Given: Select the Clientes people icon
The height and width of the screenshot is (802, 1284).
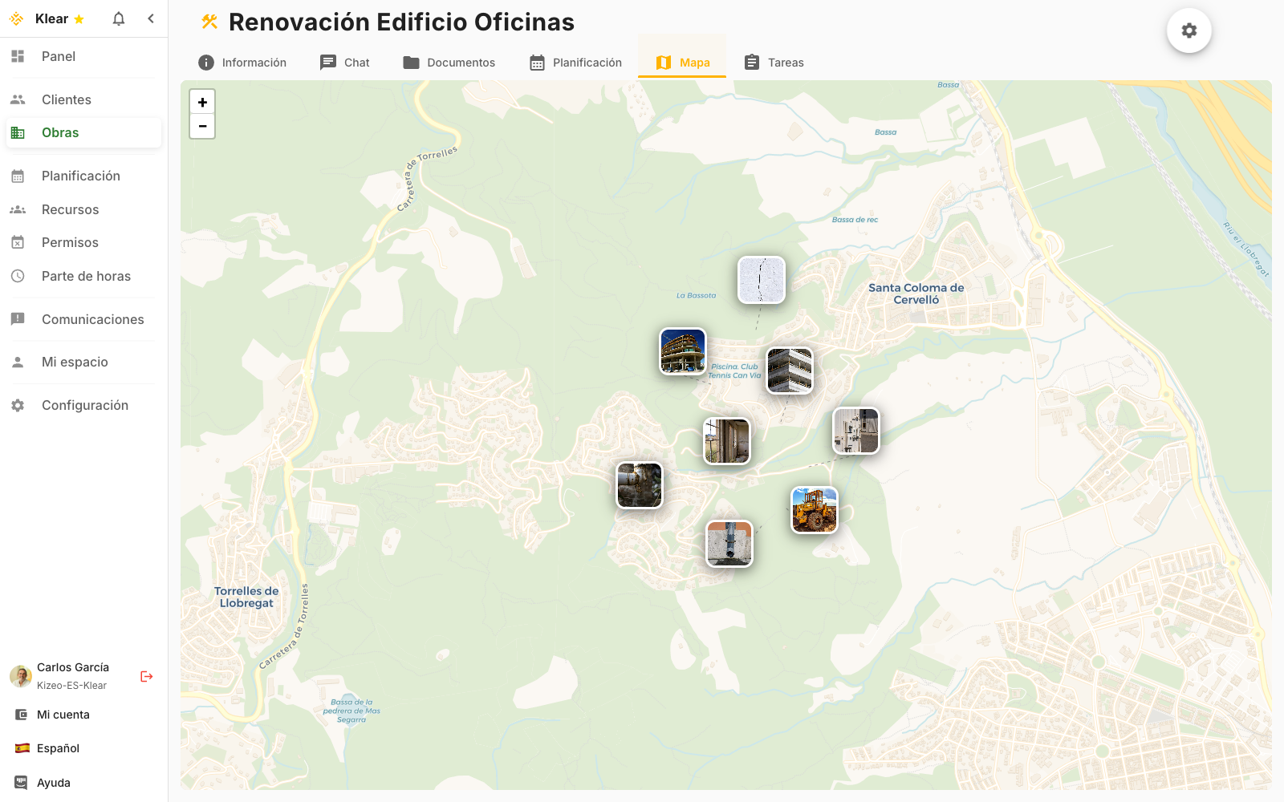Looking at the screenshot, I should click(18, 99).
